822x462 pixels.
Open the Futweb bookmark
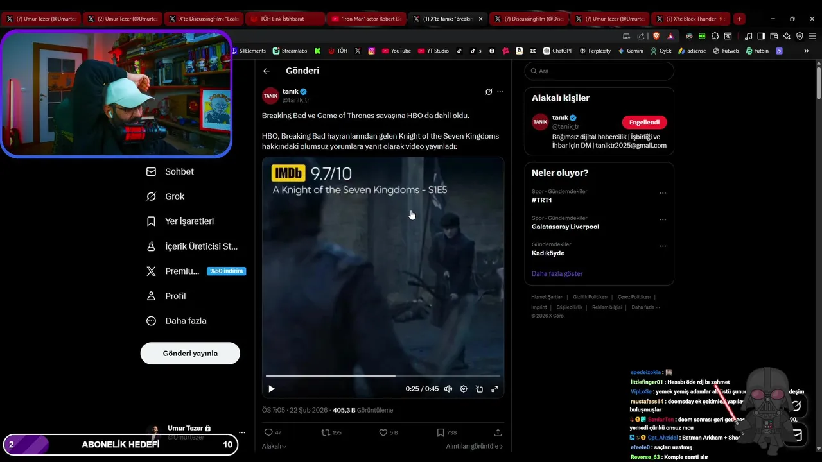pos(726,51)
